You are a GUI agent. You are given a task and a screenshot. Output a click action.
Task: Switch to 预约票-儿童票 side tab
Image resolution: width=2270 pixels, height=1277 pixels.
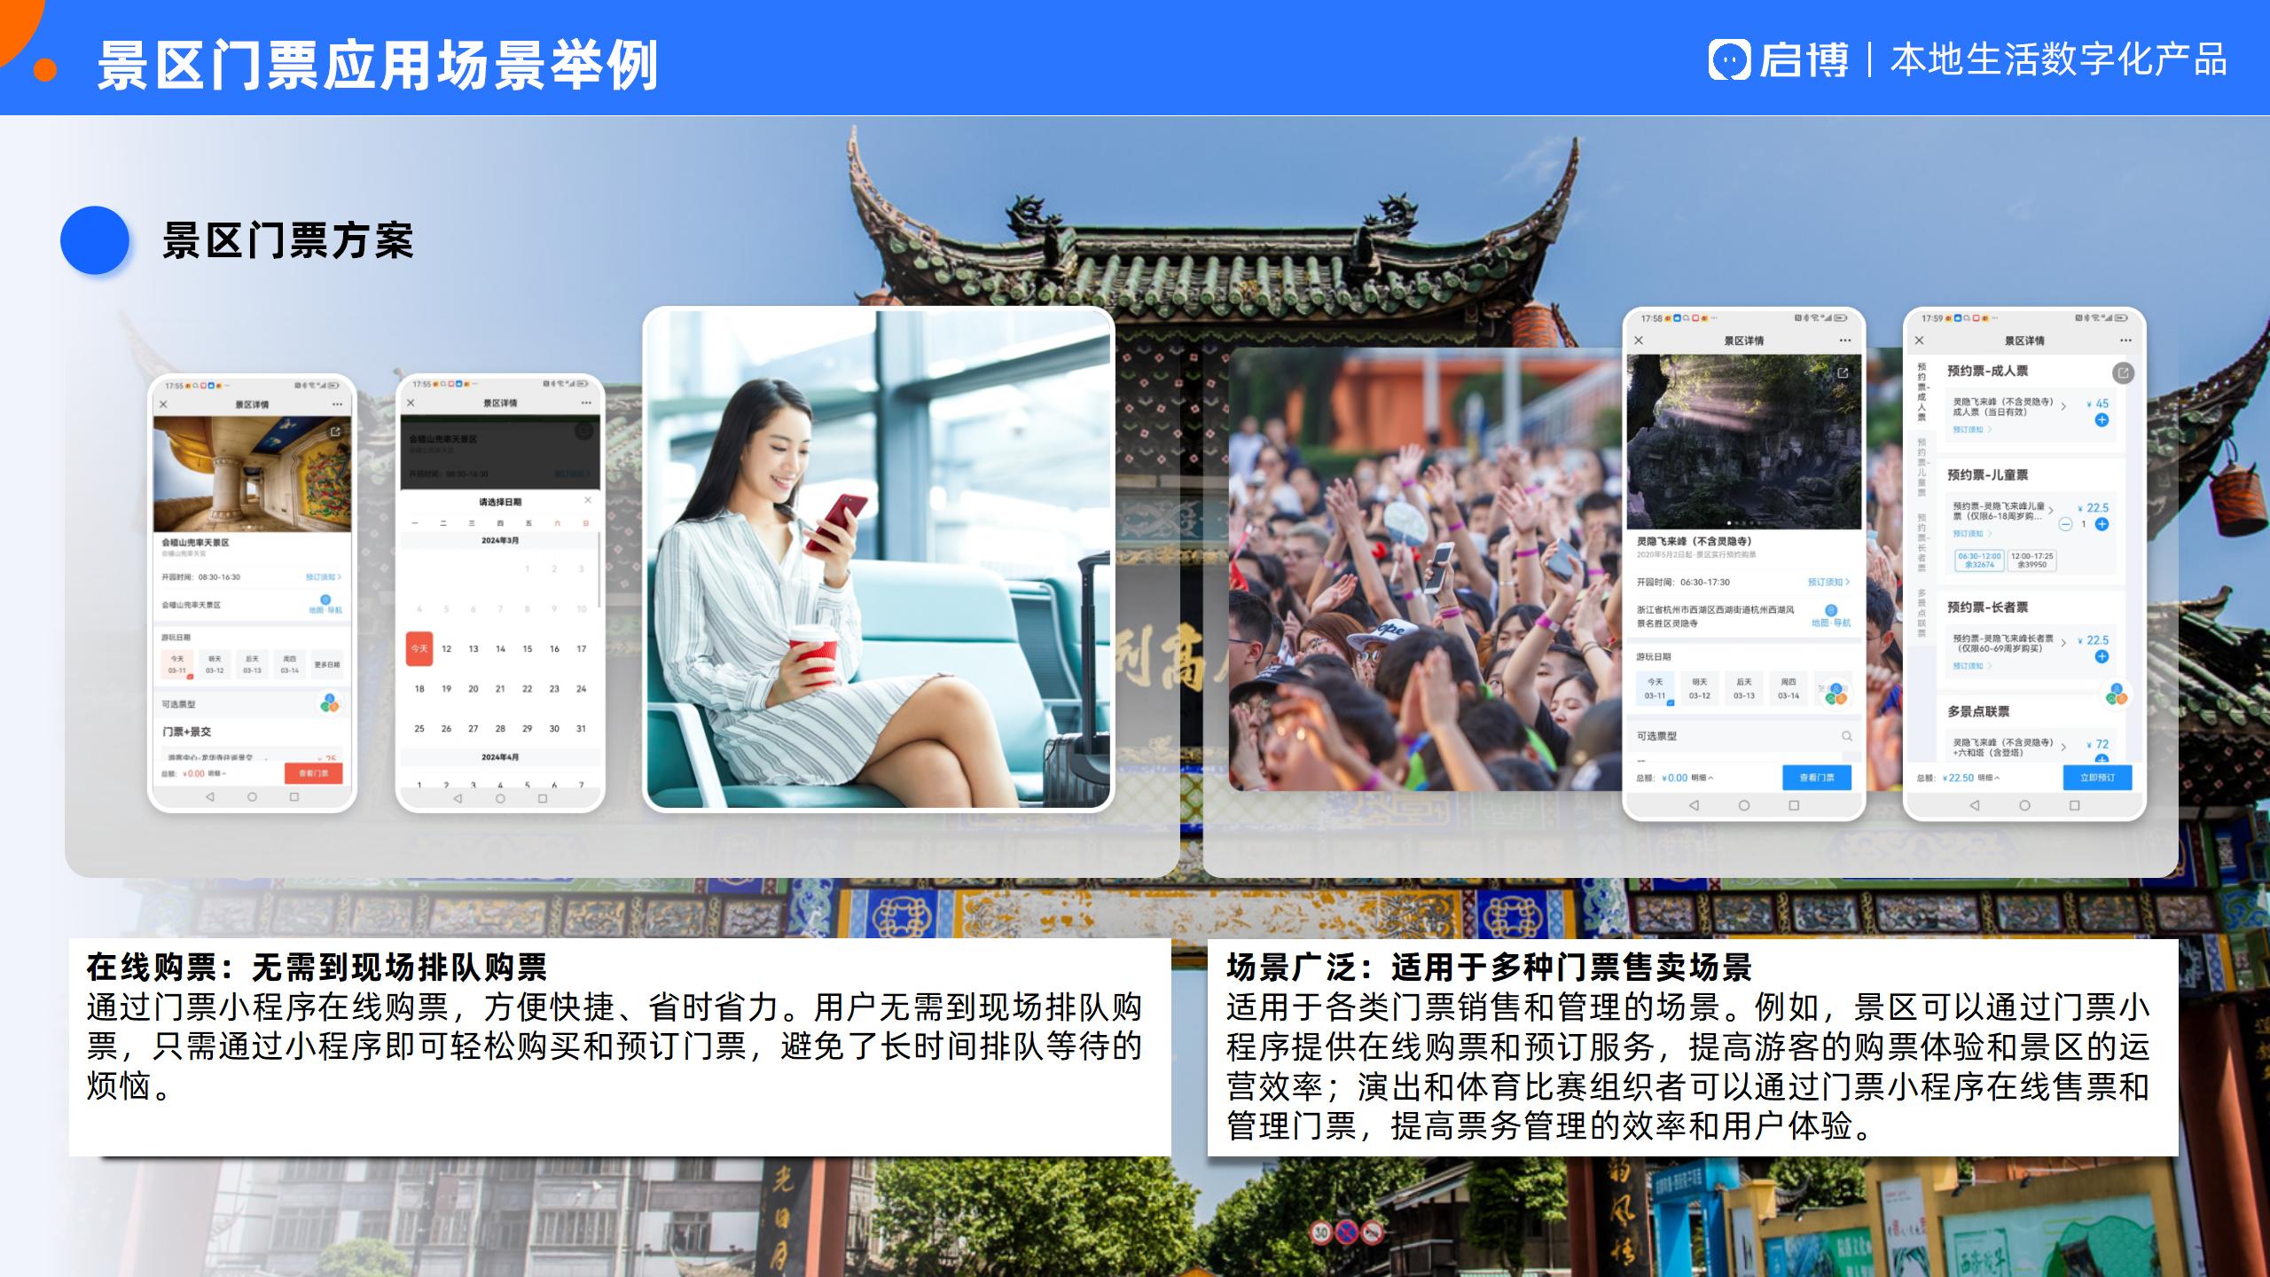(1922, 467)
